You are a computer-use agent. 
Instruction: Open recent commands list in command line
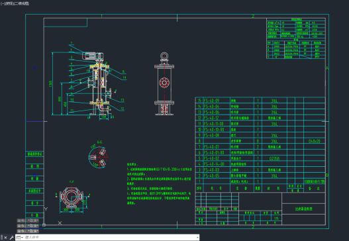point(19,238)
